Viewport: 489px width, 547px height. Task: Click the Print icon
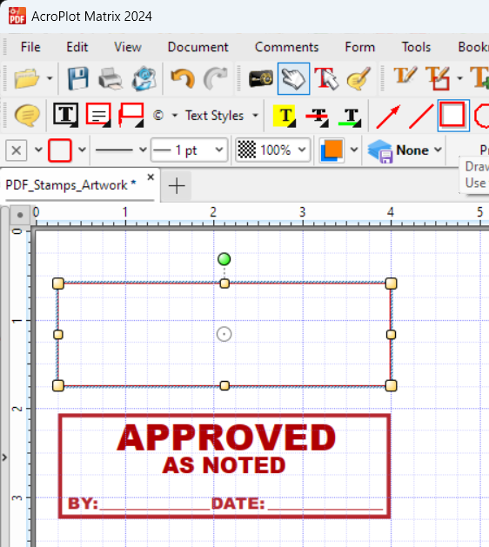[x=111, y=79]
